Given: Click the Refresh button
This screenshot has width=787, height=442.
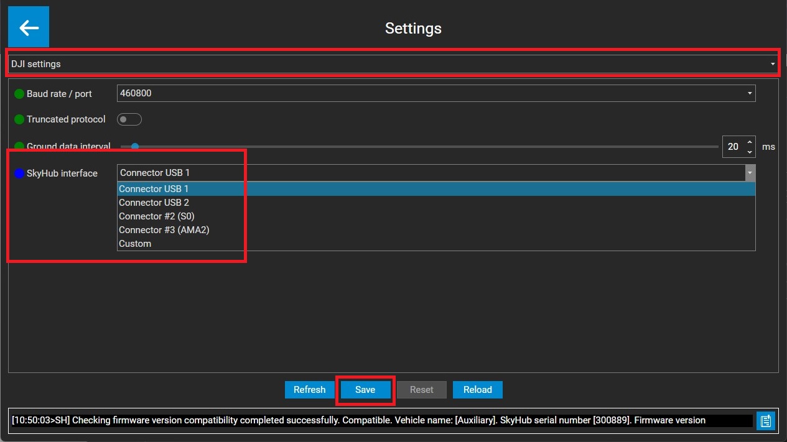Looking at the screenshot, I should pos(310,390).
